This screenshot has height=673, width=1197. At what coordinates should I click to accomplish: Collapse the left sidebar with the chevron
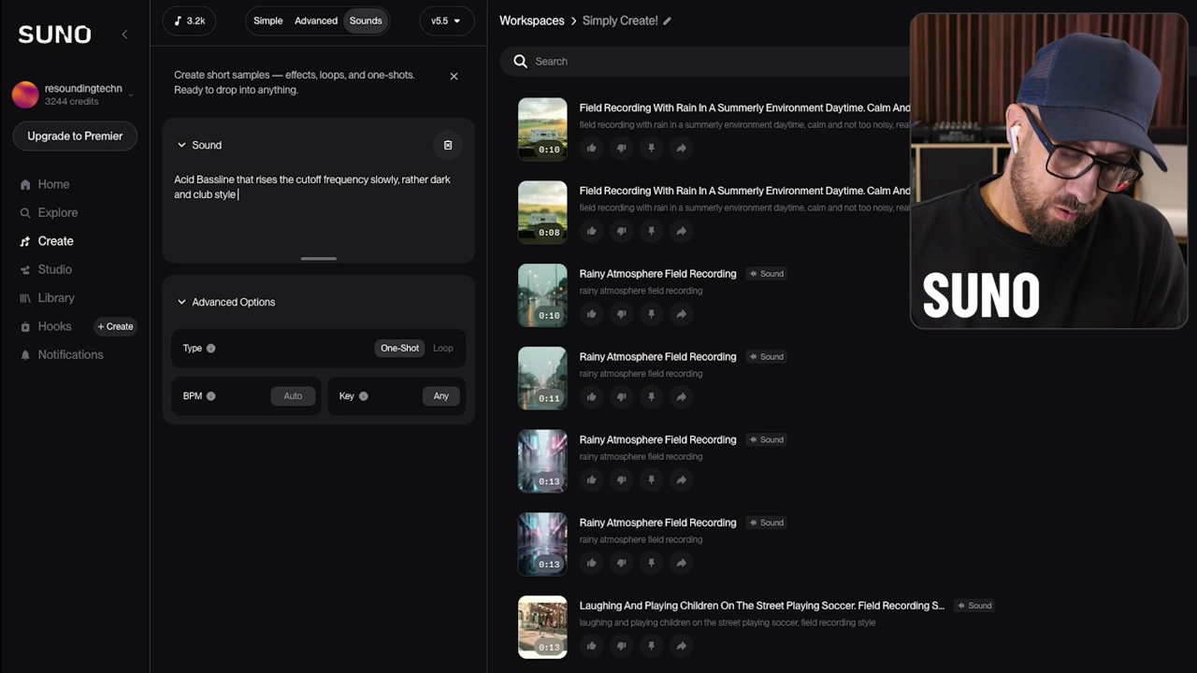pos(125,35)
